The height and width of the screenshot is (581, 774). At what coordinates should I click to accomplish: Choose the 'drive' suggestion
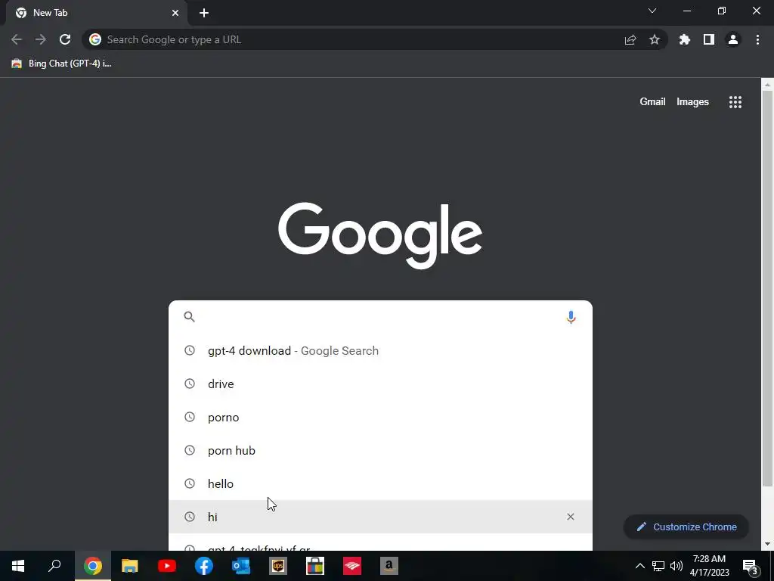click(x=380, y=384)
